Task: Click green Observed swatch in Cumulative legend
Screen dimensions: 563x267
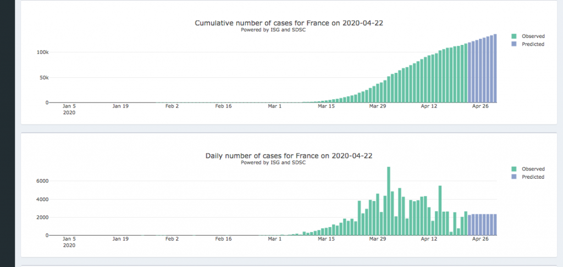Action: click(514, 36)
